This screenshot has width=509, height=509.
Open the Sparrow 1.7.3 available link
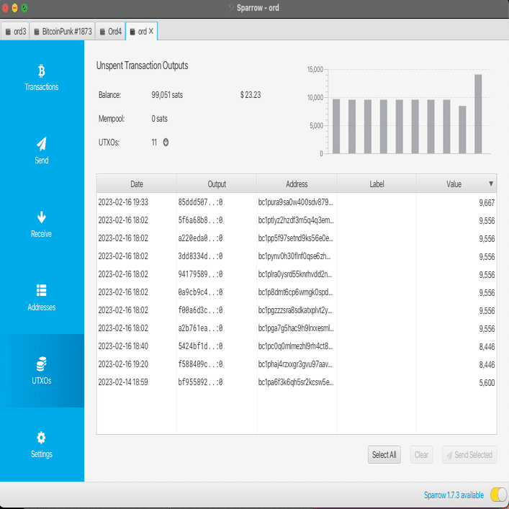(454, 495)
